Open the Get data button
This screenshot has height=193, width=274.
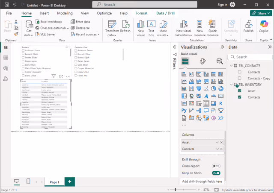(29, 28)
